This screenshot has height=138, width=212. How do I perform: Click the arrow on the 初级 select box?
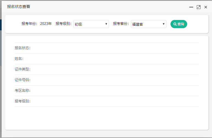pos(106,24)
